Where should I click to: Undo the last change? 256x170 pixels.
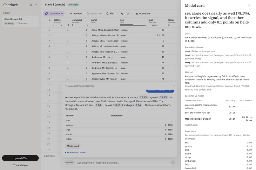tap(122, 14)
